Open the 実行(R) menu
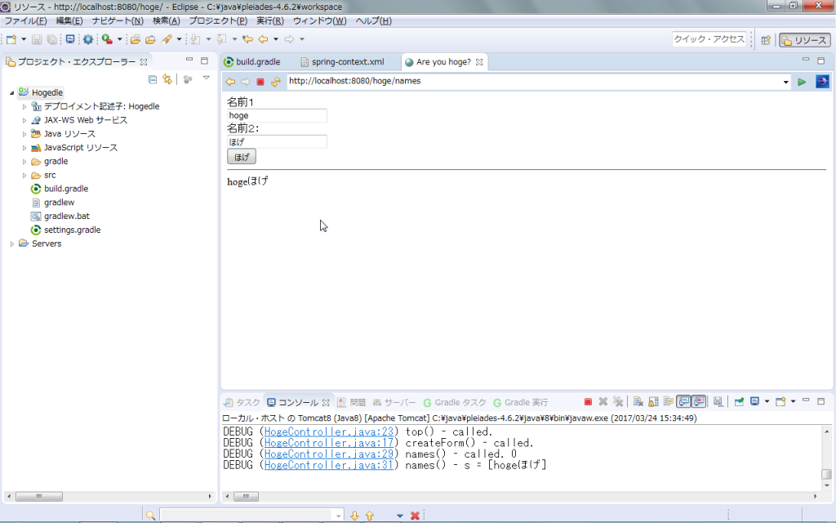Viewport: 836px width, 523px height. pos(269,20)
